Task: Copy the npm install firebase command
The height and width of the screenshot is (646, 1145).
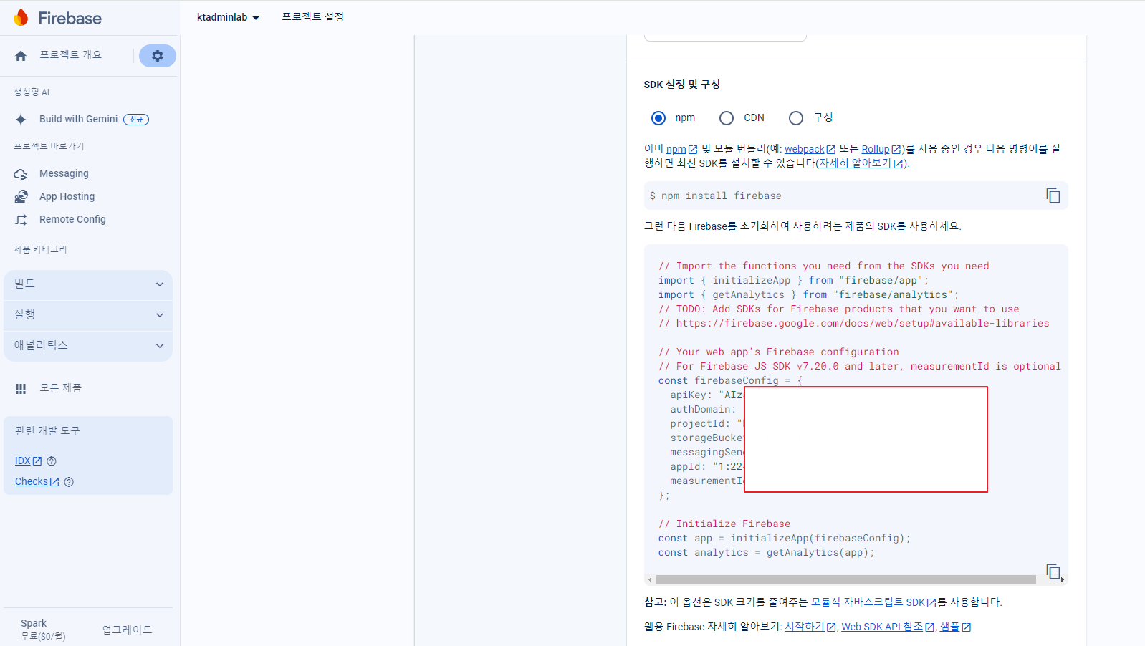Action: click(1053, 196)
